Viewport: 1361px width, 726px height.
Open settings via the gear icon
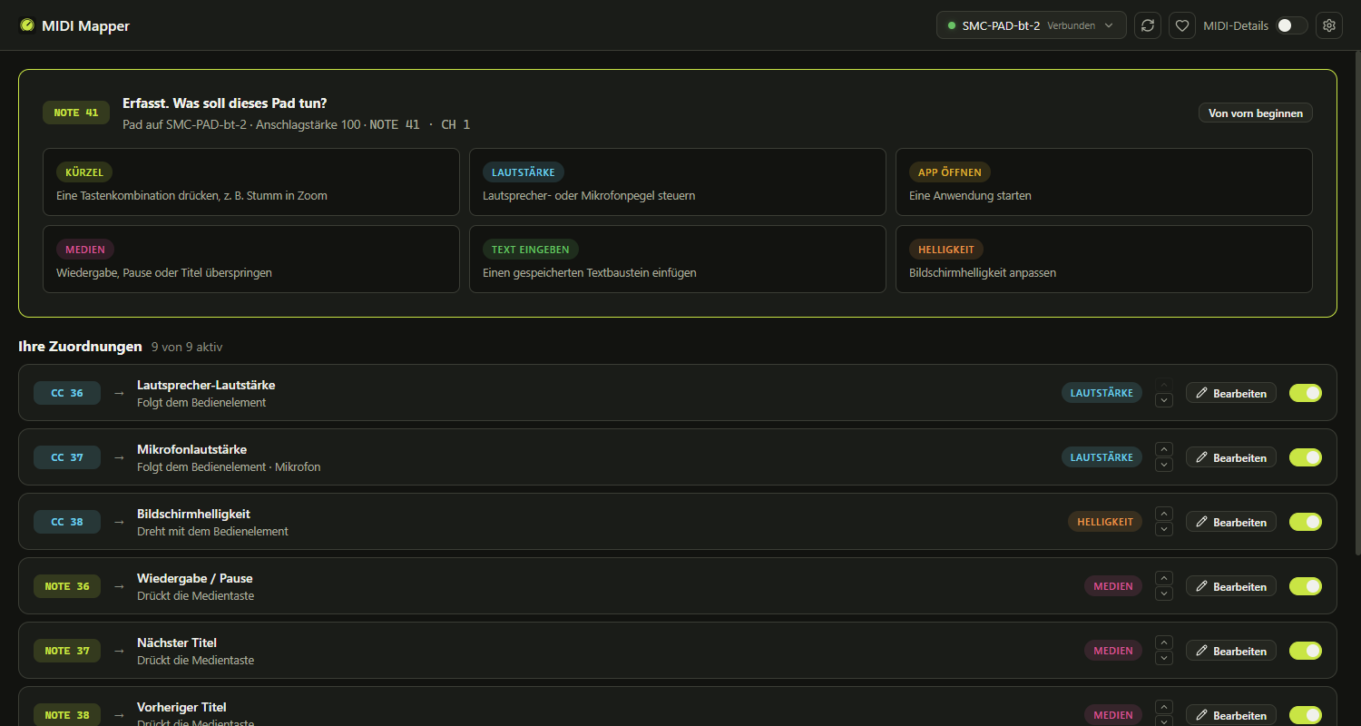click(x=1329, y=25)
